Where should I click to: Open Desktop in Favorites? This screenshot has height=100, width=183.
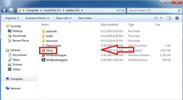(17, 31)
